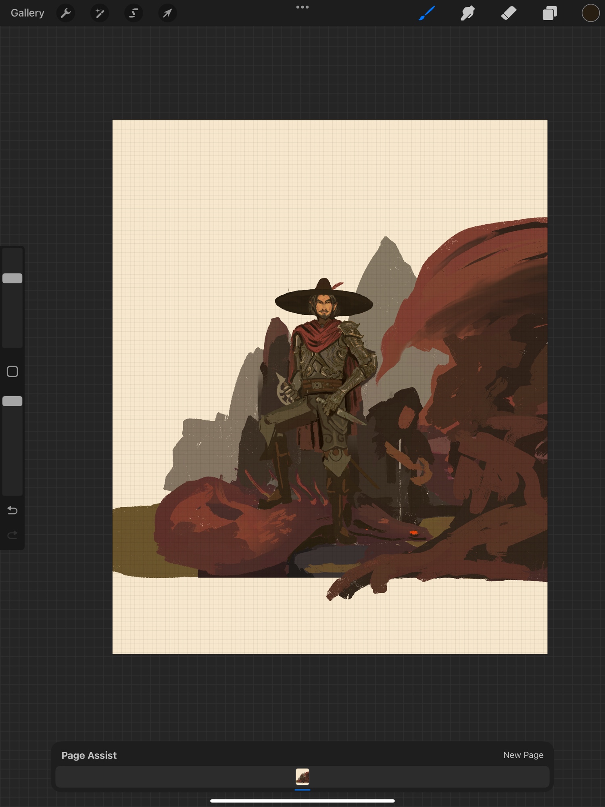Open the Layers panel
Image resolution: width=605 pixels, height=807 pixels.
(550, 13)
